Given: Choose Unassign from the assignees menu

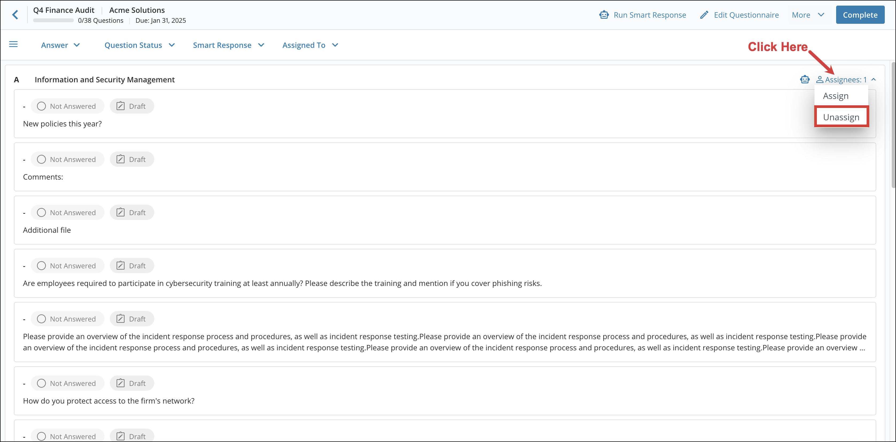Looking at the screenshot, I should (841, 117).
